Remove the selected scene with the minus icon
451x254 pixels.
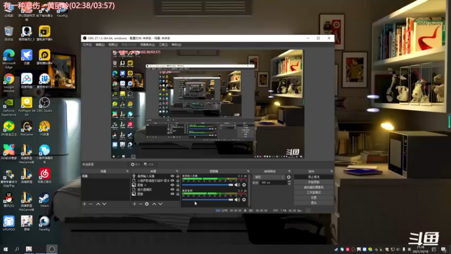point(91,204)
